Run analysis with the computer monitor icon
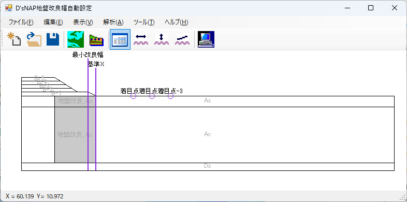407x202 pixels. click(x=206, y=39)
